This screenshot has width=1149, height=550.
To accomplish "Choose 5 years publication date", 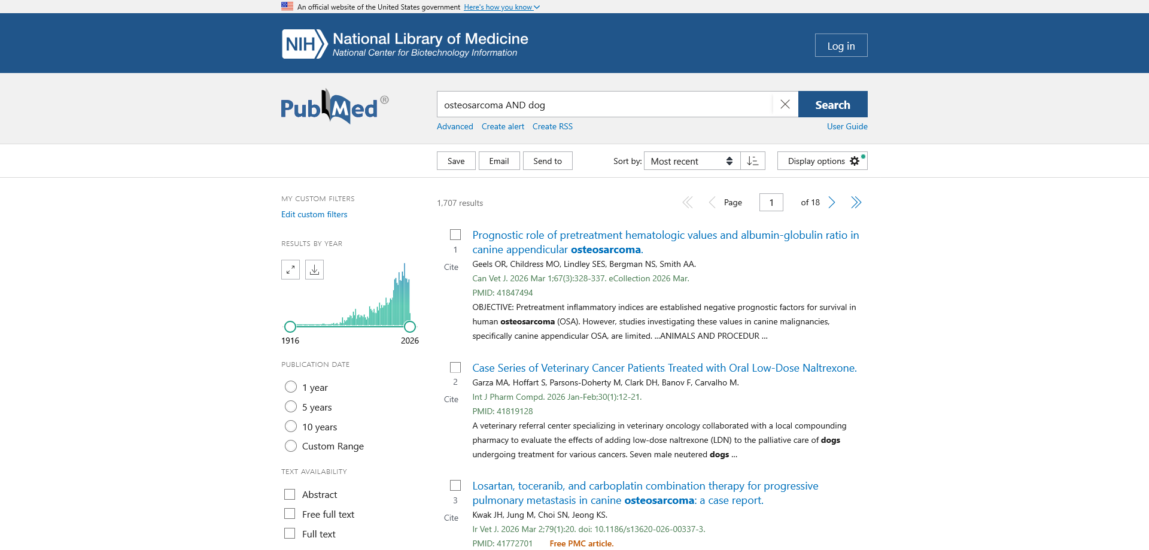I will 291,406.
